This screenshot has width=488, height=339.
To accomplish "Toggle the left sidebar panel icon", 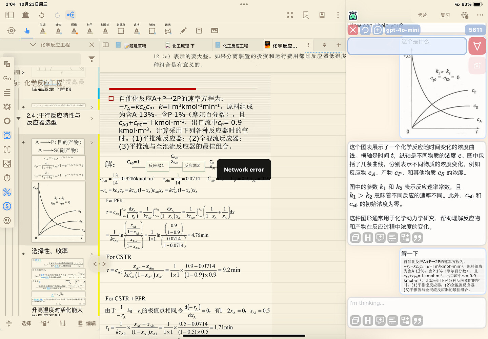I will [x=9, y=15].
